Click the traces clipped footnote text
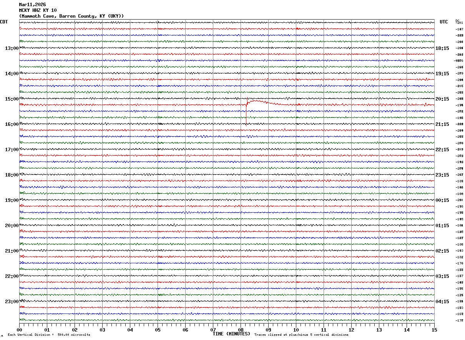 click(301, 335)
